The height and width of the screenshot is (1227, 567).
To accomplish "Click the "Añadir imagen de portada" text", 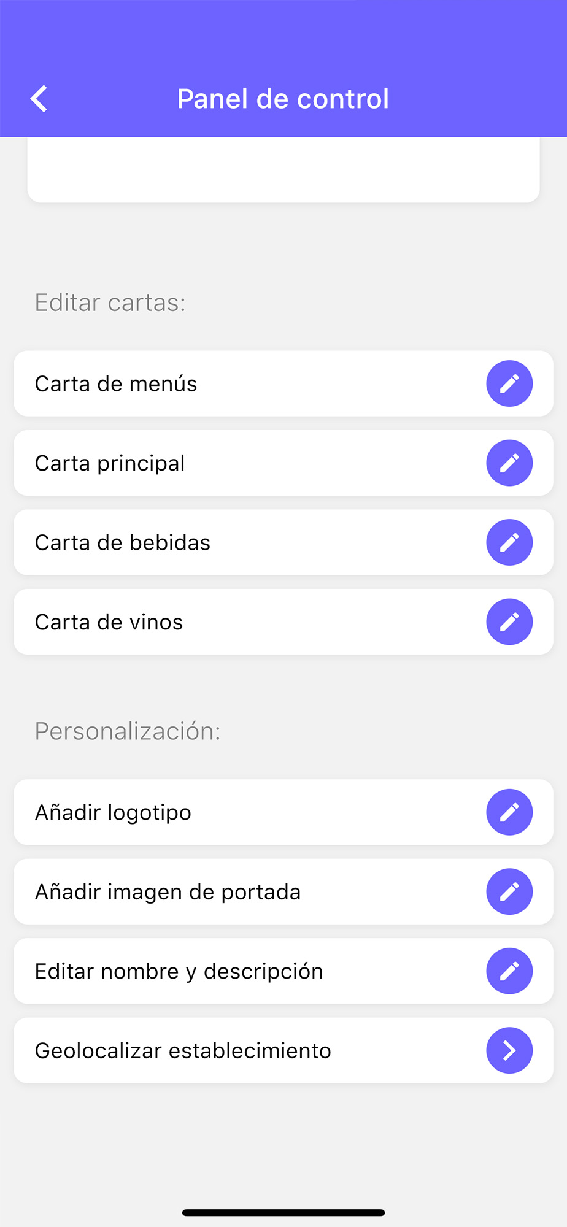I will click(168, 892).
